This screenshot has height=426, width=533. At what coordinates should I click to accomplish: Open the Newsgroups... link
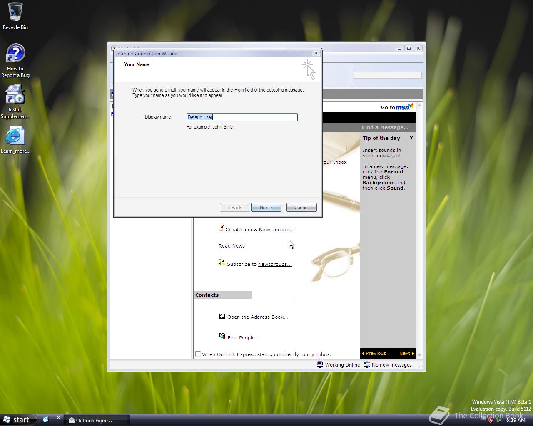(x=275, y=264)
